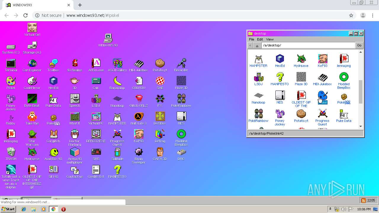Launch Half-Life 3 desktop icon
Screen dimensions: 379x213
pyautogui.click(x=139, y=119)
